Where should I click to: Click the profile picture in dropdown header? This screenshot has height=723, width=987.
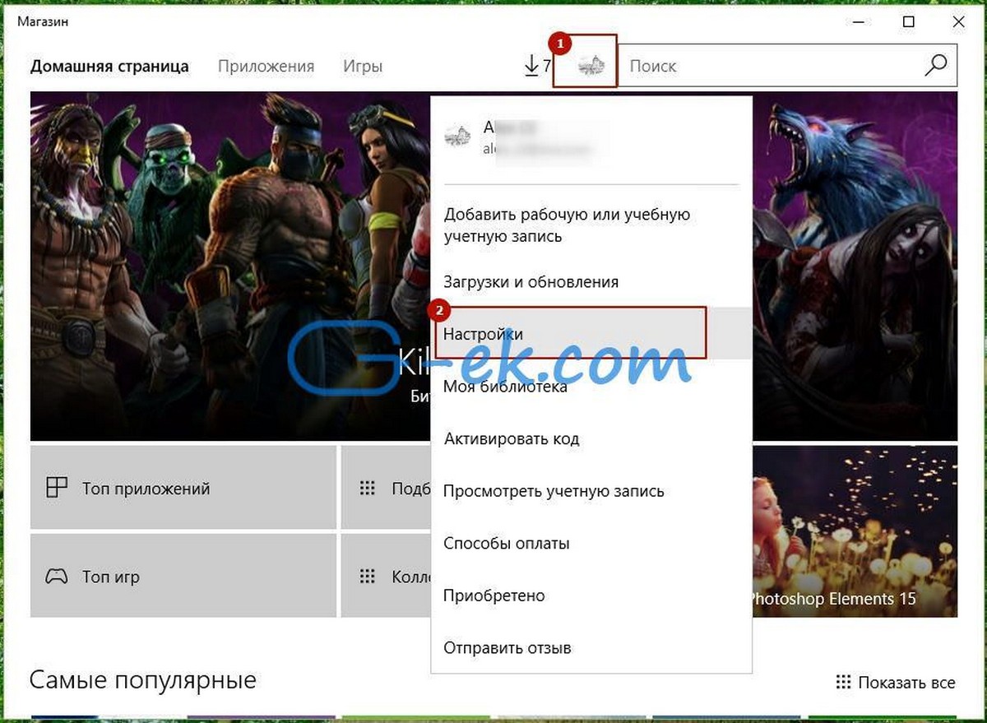tap(456, 137)
